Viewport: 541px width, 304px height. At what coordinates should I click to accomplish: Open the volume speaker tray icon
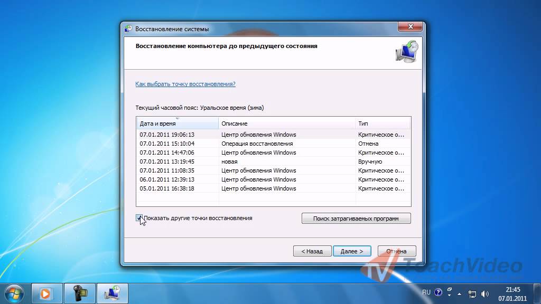point(485,294)
